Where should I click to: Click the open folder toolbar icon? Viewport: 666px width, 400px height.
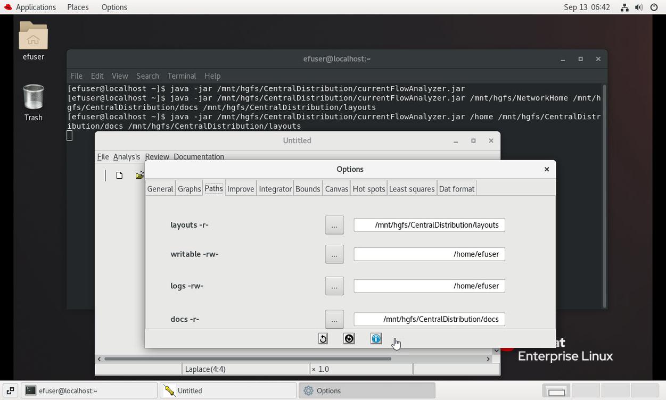(x=139, y=176)
